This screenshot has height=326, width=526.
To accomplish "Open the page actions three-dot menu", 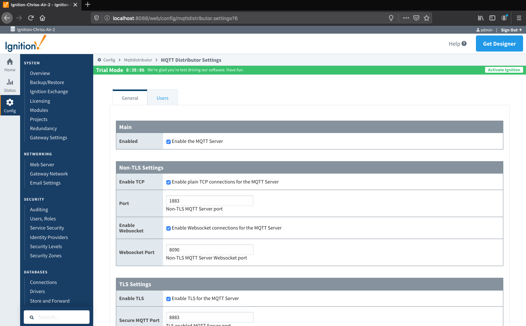I will click(x=406, y=18).
